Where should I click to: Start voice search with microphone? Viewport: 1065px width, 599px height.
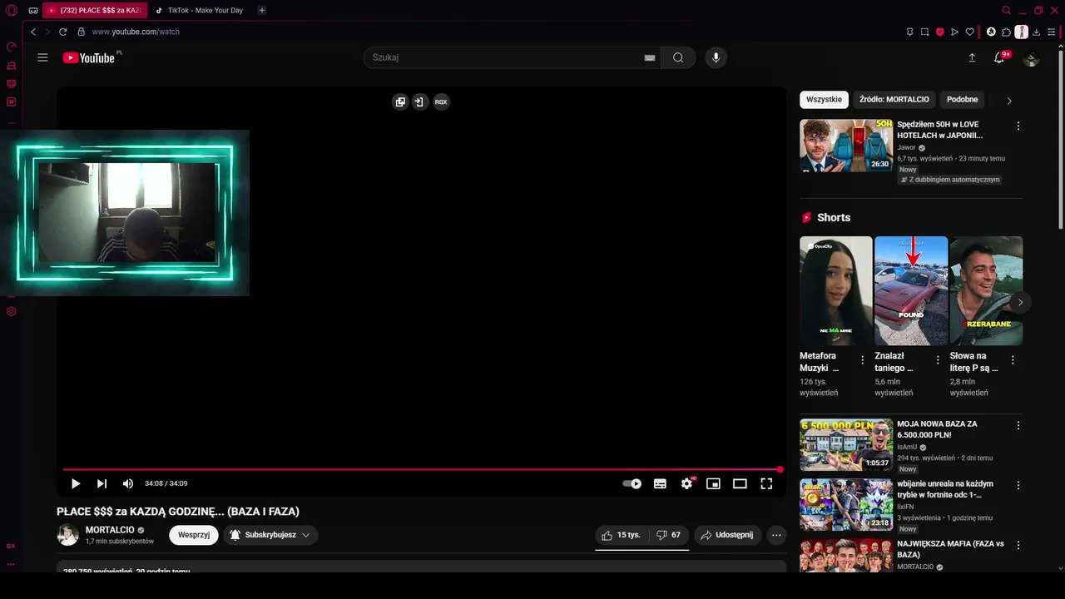pos(716,57)
